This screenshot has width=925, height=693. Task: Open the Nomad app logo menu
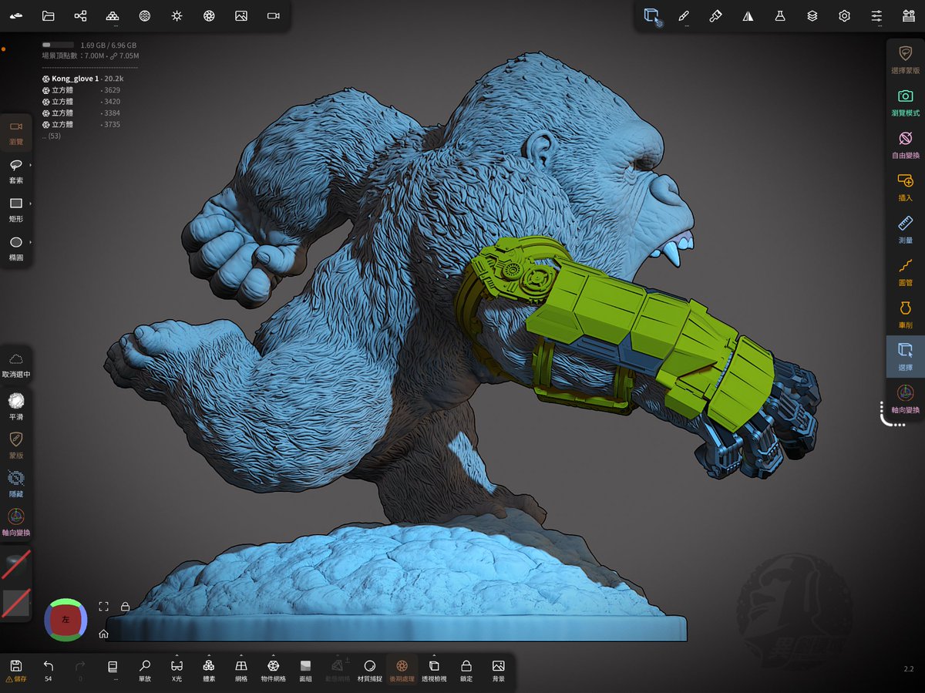[x=15, y=15]
